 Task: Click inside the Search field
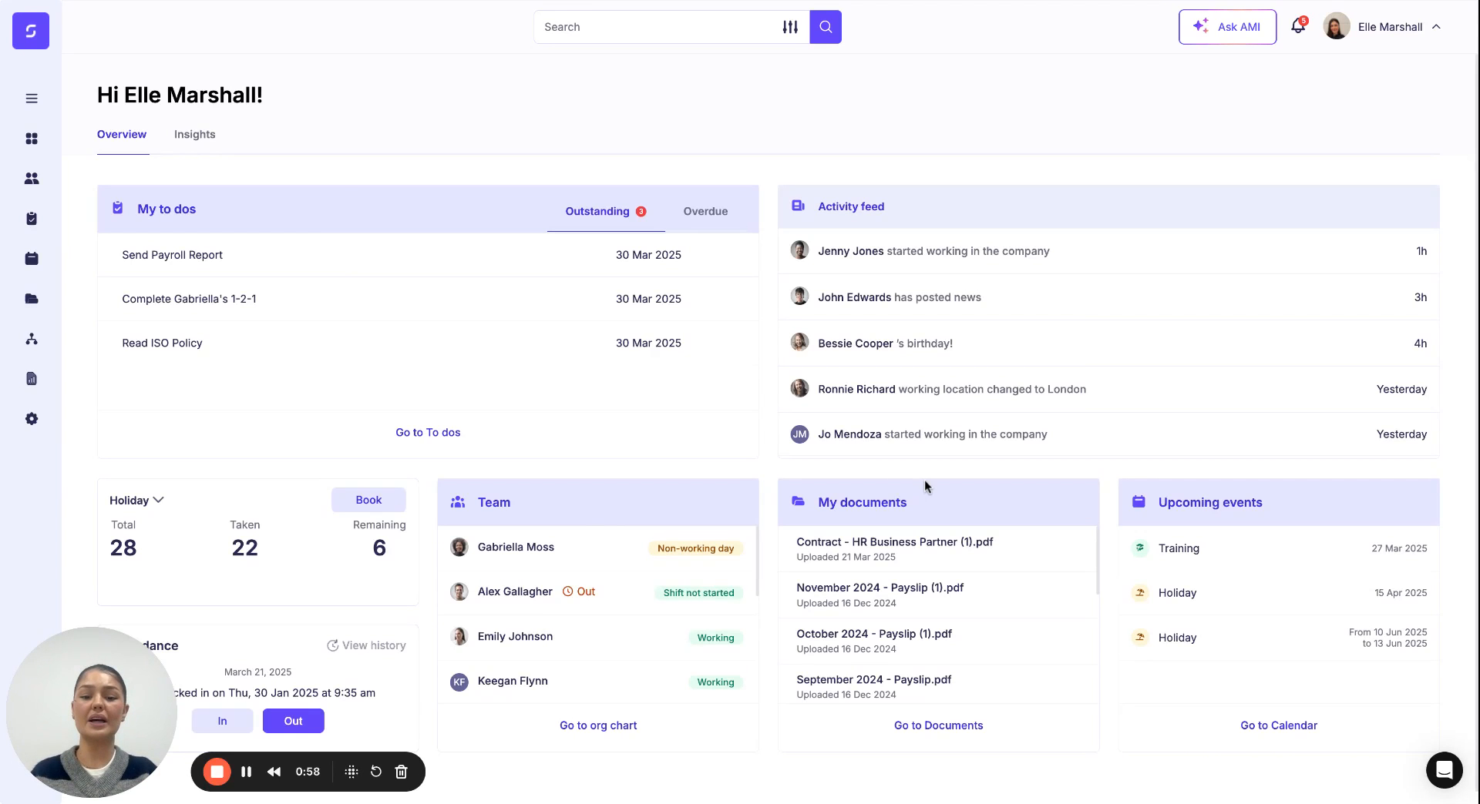coord(655,26)
